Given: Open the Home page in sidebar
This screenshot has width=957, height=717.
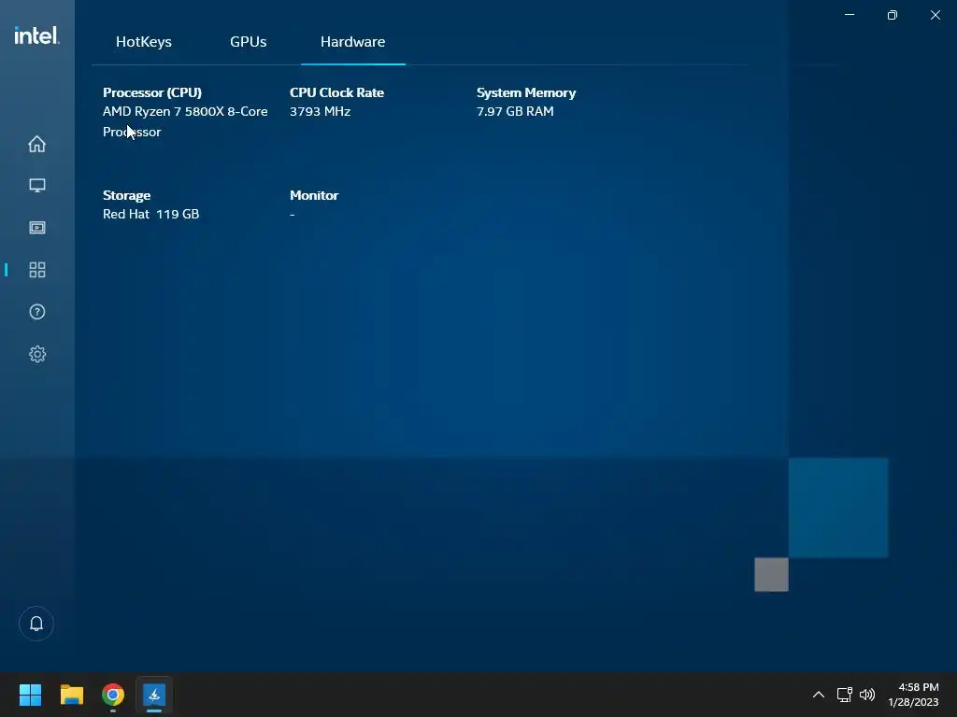Looking at the screenshot, I should tap(37, 144).
